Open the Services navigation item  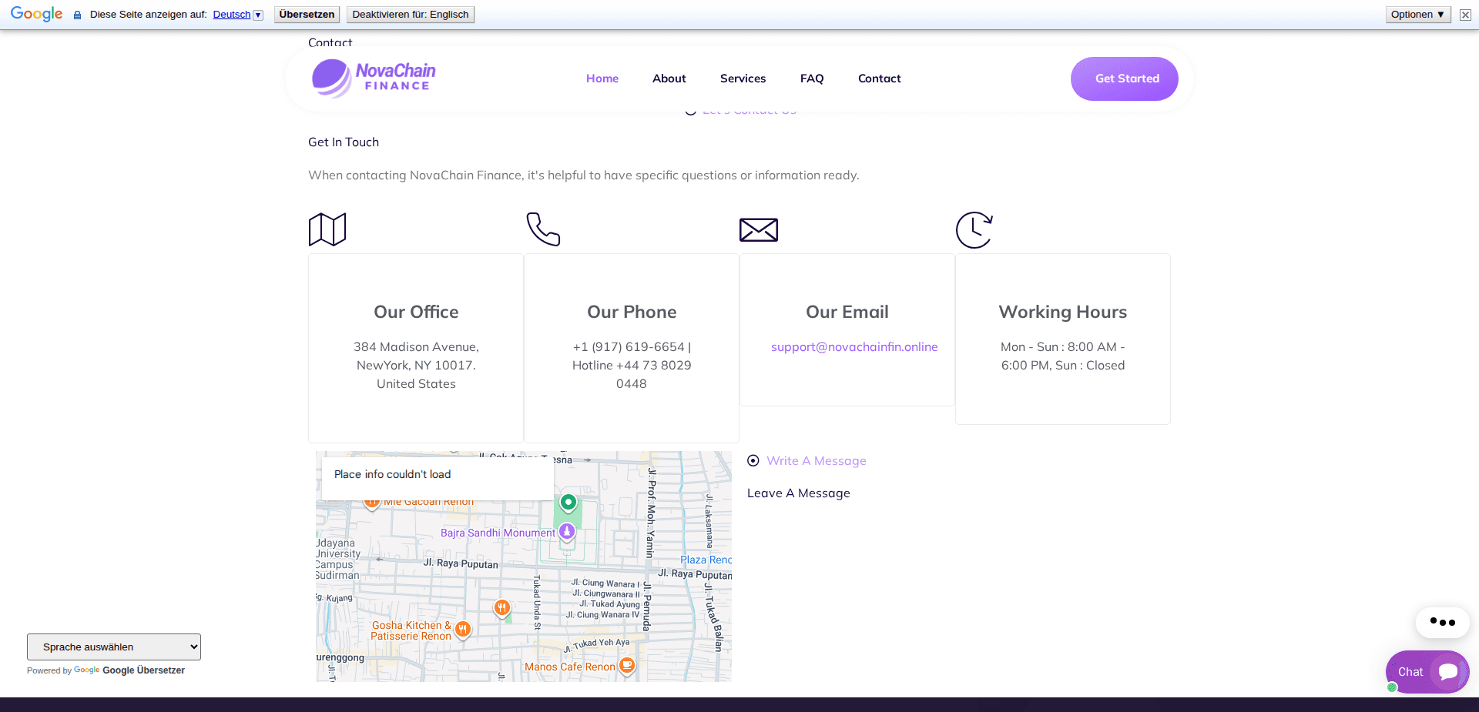tap(743, 78)
